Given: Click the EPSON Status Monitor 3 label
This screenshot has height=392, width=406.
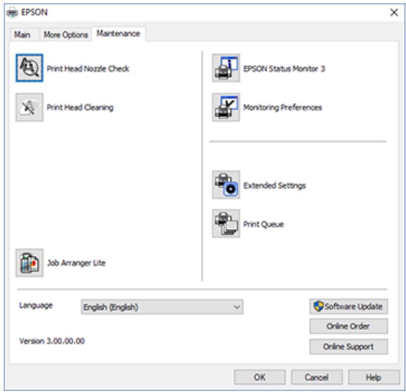Looking at the screenshot, I should click(284, 68).
